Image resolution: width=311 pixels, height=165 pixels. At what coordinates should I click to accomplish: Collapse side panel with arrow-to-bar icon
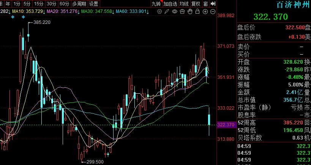(x=213, y=3)
